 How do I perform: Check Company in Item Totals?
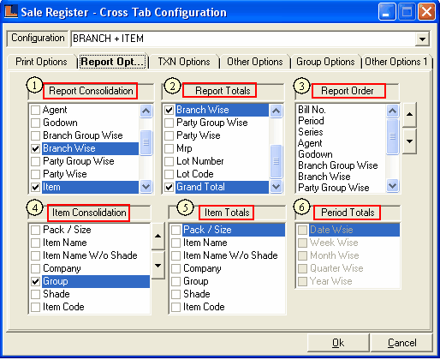click(175, 269)
